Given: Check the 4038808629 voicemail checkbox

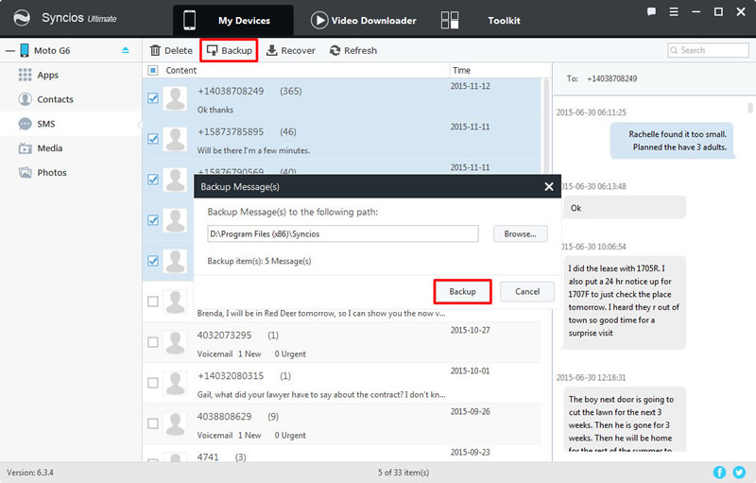Looking at the screenshot, I should tap(153, 423).
